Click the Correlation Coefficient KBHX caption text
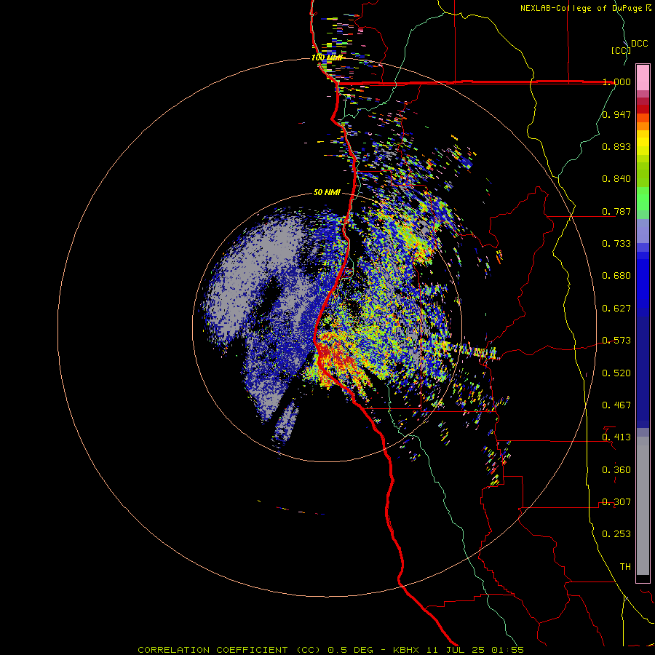The height and width of the screenshot is (655, 655). [330, 650]
